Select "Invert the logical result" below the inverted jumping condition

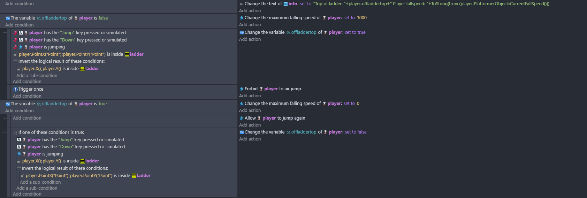[x=59, y=61]
